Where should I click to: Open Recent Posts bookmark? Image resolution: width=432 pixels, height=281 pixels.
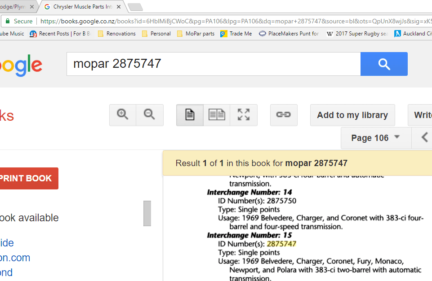point(61,34)
